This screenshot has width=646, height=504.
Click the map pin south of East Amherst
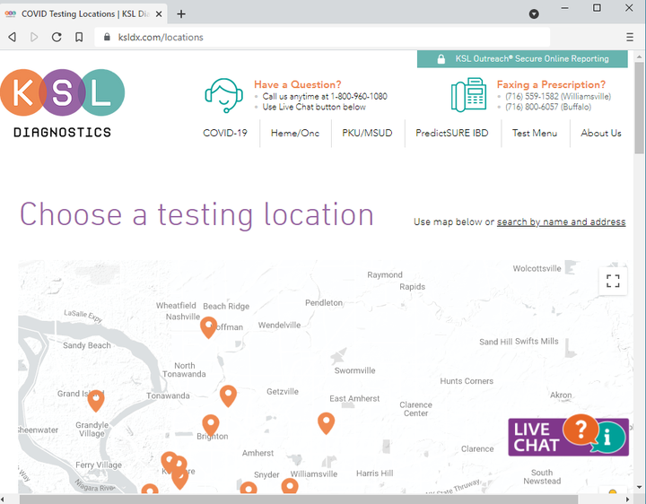coord(326,423)
